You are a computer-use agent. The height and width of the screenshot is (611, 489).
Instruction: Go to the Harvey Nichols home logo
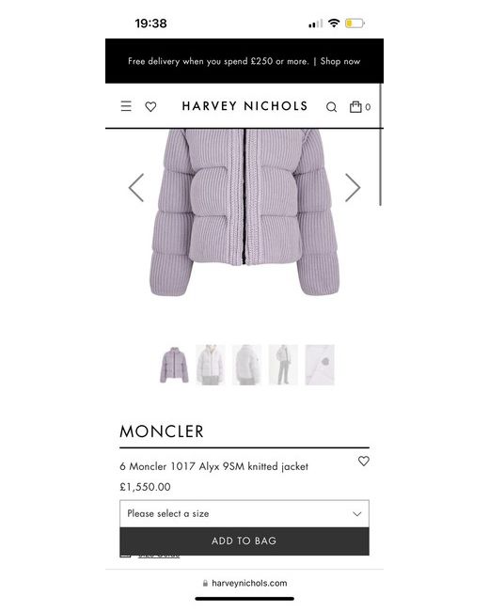pos(244,106)
